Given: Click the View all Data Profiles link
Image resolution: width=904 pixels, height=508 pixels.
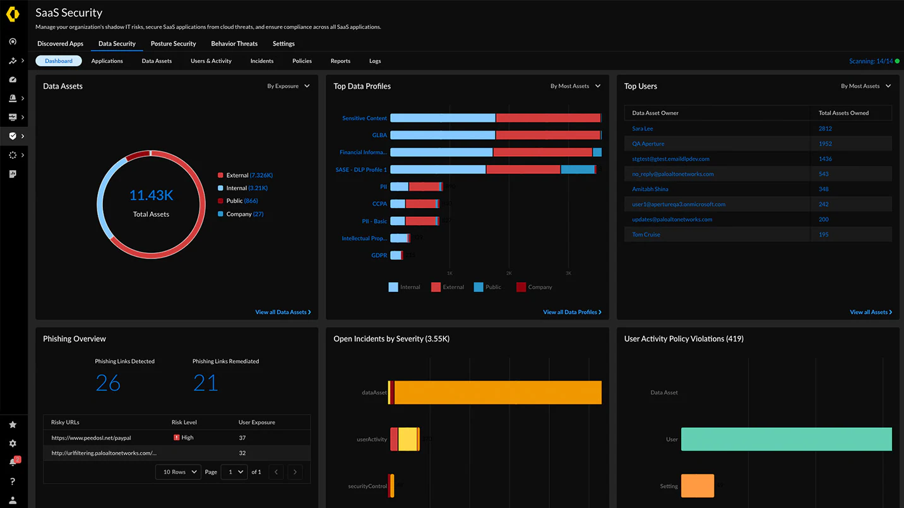Looking at the screenshot, I should [x=572, y=311].
